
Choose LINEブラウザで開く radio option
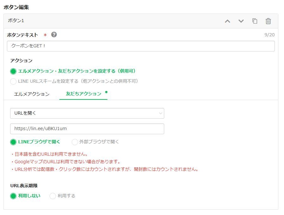pos(13,142)
